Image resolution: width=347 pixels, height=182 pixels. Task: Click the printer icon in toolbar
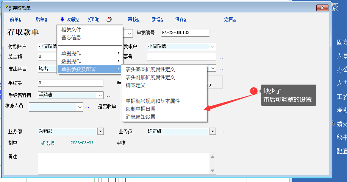click(109, 19)
